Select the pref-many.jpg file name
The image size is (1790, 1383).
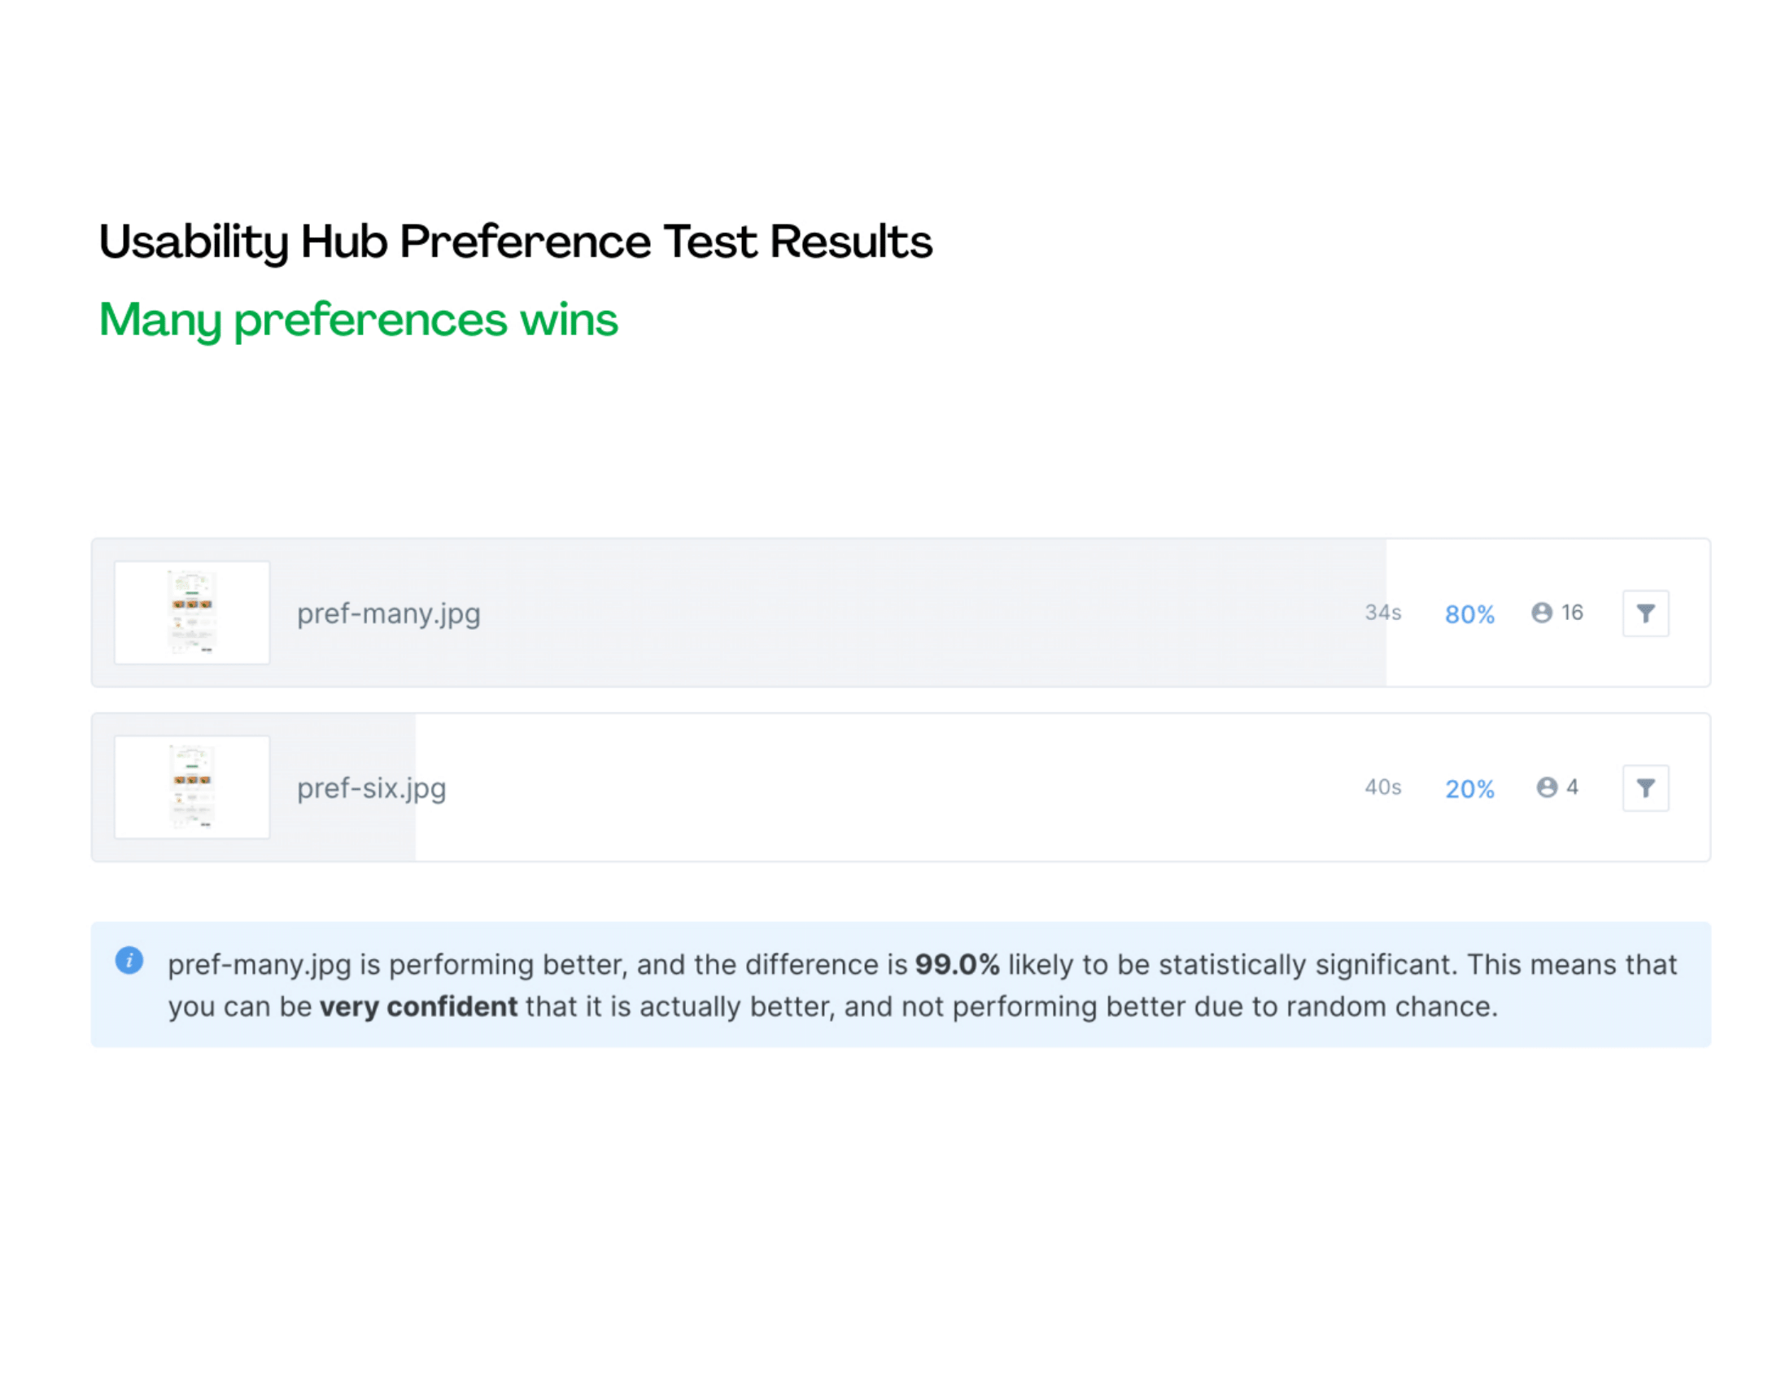[388, 613]
